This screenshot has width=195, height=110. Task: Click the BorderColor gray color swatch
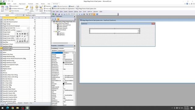tap(64, 63)
